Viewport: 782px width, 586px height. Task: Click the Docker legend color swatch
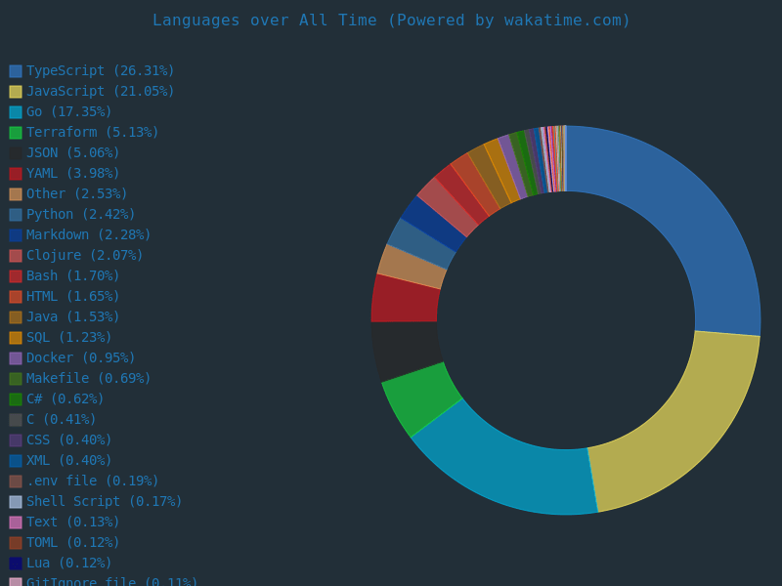[16, 358]
